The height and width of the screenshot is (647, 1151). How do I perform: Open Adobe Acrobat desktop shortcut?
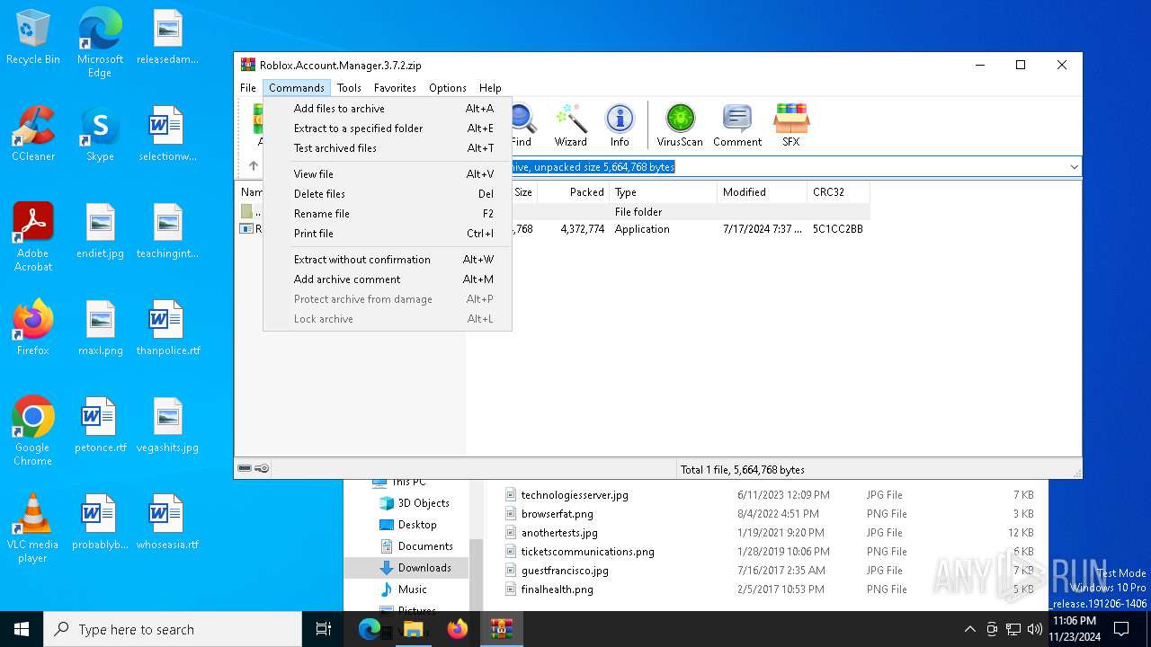(33, 237)
